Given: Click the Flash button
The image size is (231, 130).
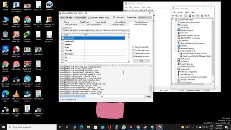Looking at the screenshot, I should point(141,61).
